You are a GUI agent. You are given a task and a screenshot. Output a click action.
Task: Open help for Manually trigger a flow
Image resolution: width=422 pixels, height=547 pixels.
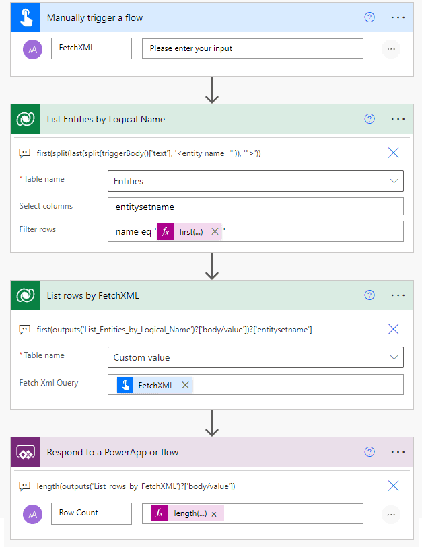point(369,17)
